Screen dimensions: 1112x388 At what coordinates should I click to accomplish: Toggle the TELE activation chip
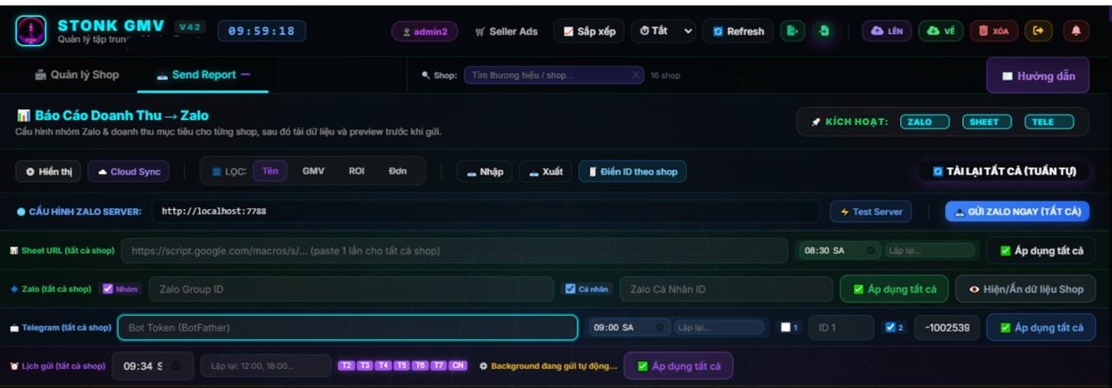tap(1049, 122)
